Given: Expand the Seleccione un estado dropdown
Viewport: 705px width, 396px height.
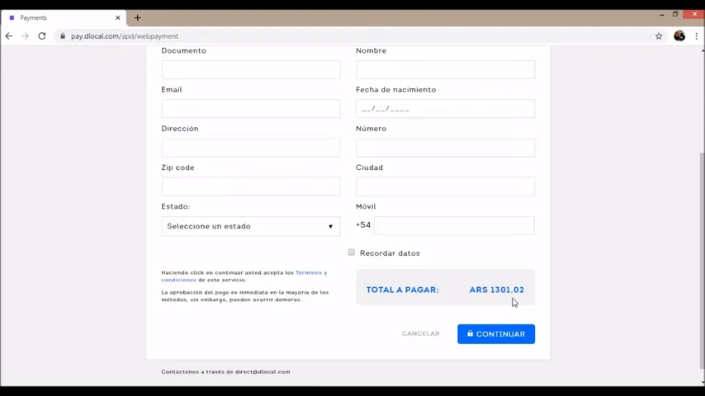Looking at the screenshot, I should (251, 226).
